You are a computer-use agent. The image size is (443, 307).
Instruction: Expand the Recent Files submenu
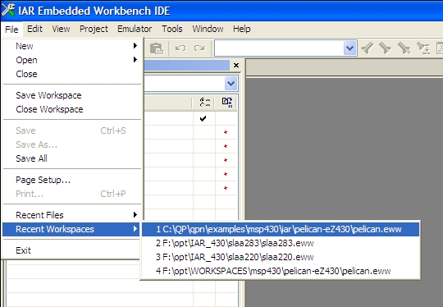point(71,215)
